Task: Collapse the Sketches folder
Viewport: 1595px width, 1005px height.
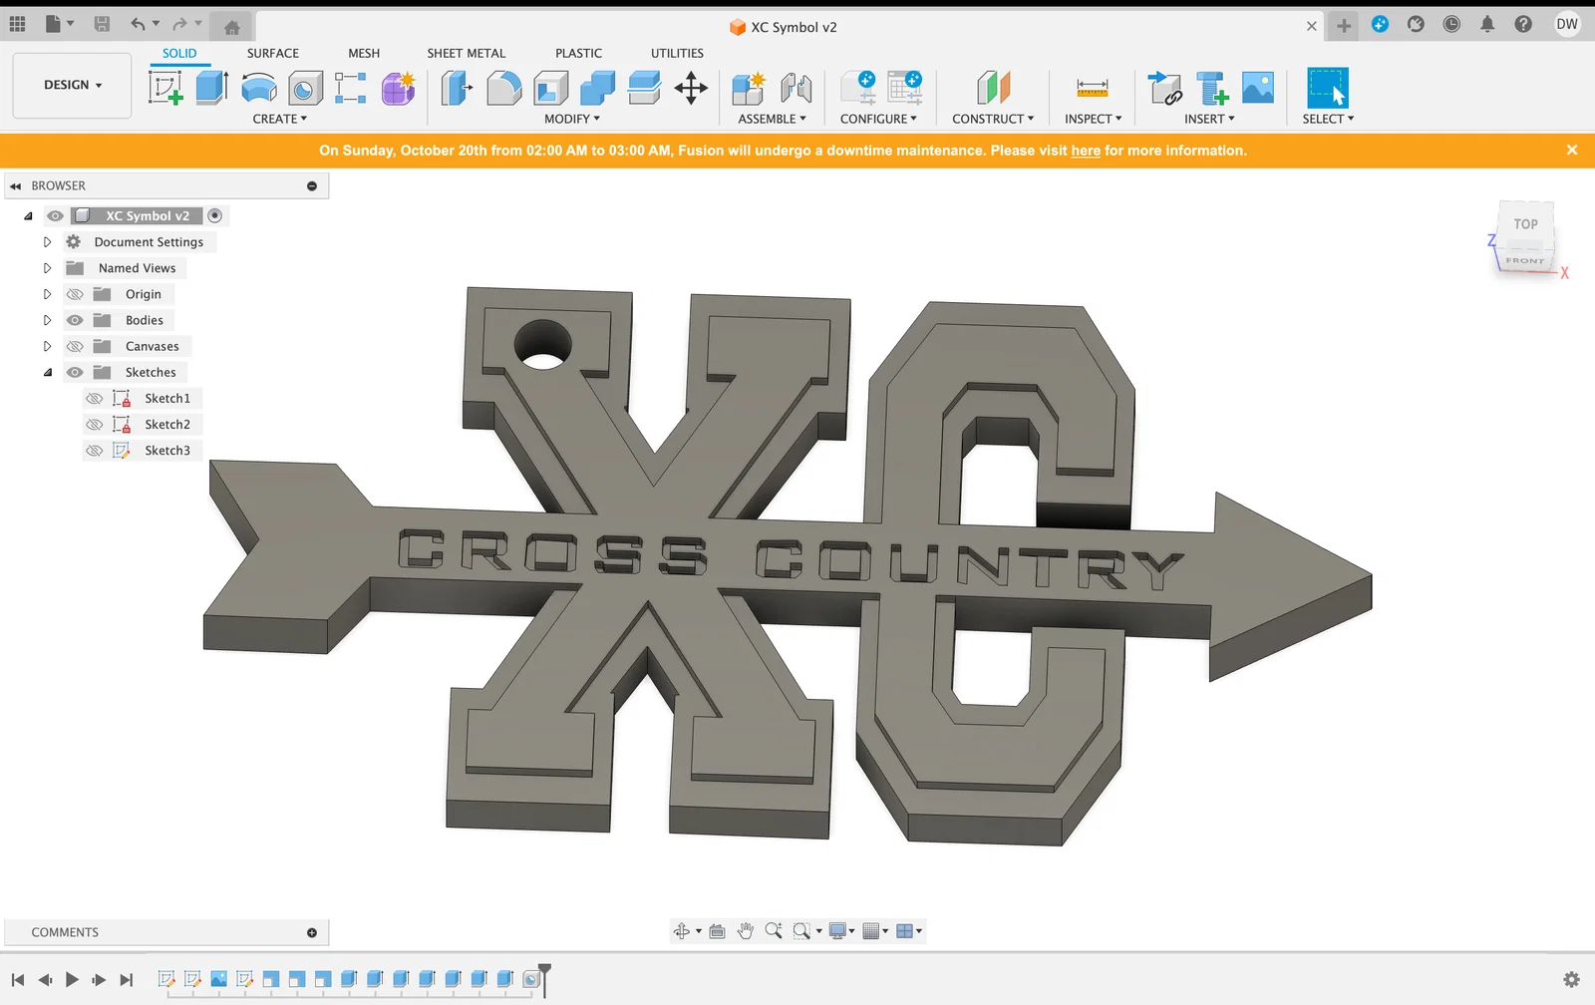Action: pyautogui.click(x=47, y=372)
